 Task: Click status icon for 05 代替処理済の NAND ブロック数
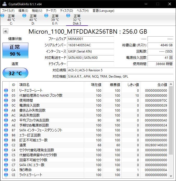pos(6,95)
